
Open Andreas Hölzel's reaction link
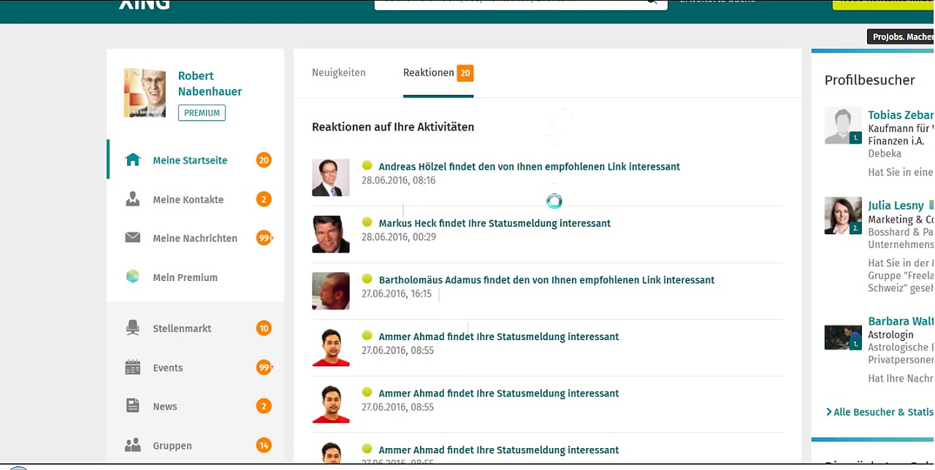click(x=529, y=166)
